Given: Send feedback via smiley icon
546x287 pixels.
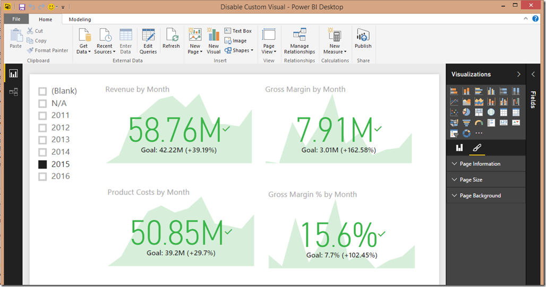Looking at the screenshot, I should point(51,7).
